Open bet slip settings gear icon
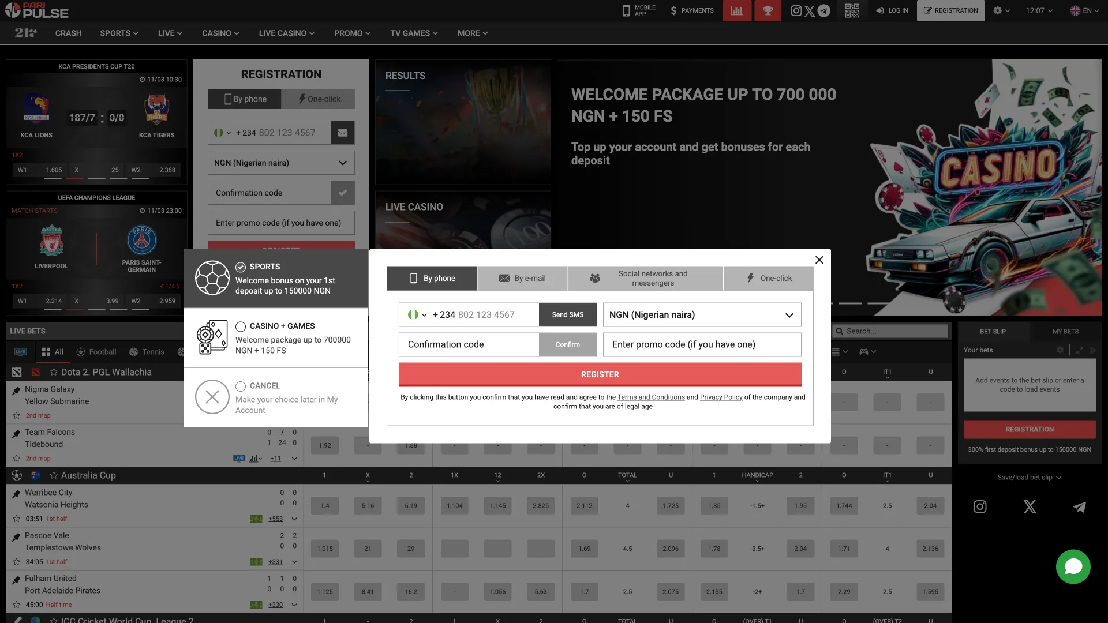Screen dimensions: 1108x623 click(x=1060, y=350)
